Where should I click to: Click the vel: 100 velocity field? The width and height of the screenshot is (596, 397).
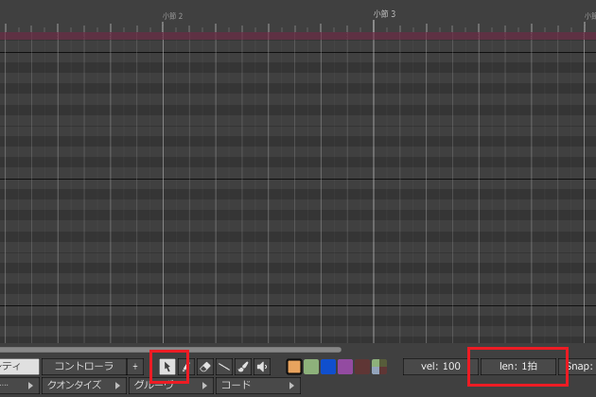click(440, 366)
